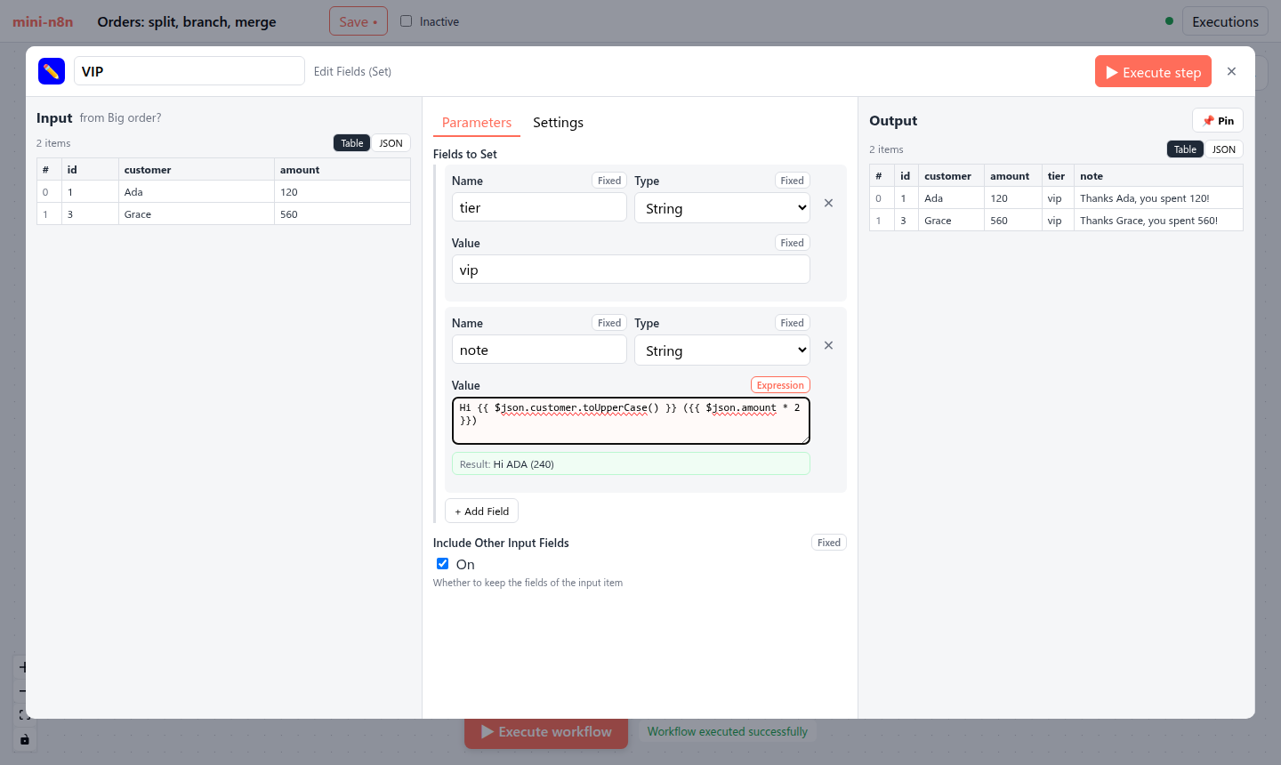Close the VIP node editor panel
1281x765 pixels.
click(1231, 71)
